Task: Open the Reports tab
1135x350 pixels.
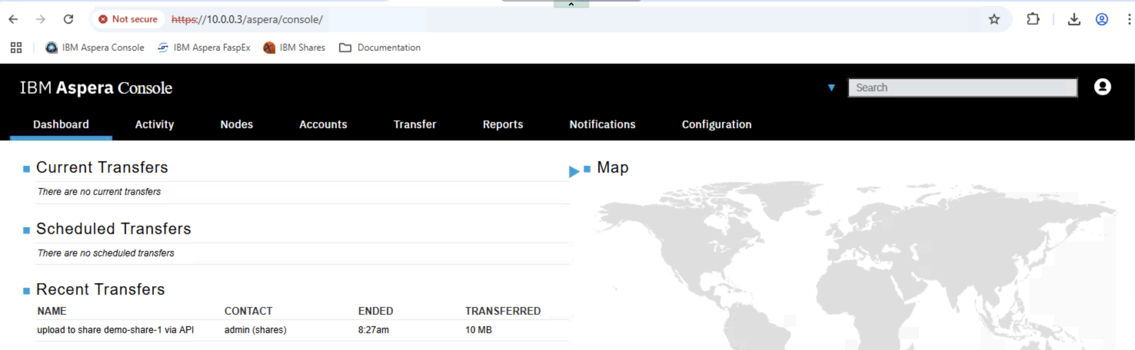Action: click(503, 124)
